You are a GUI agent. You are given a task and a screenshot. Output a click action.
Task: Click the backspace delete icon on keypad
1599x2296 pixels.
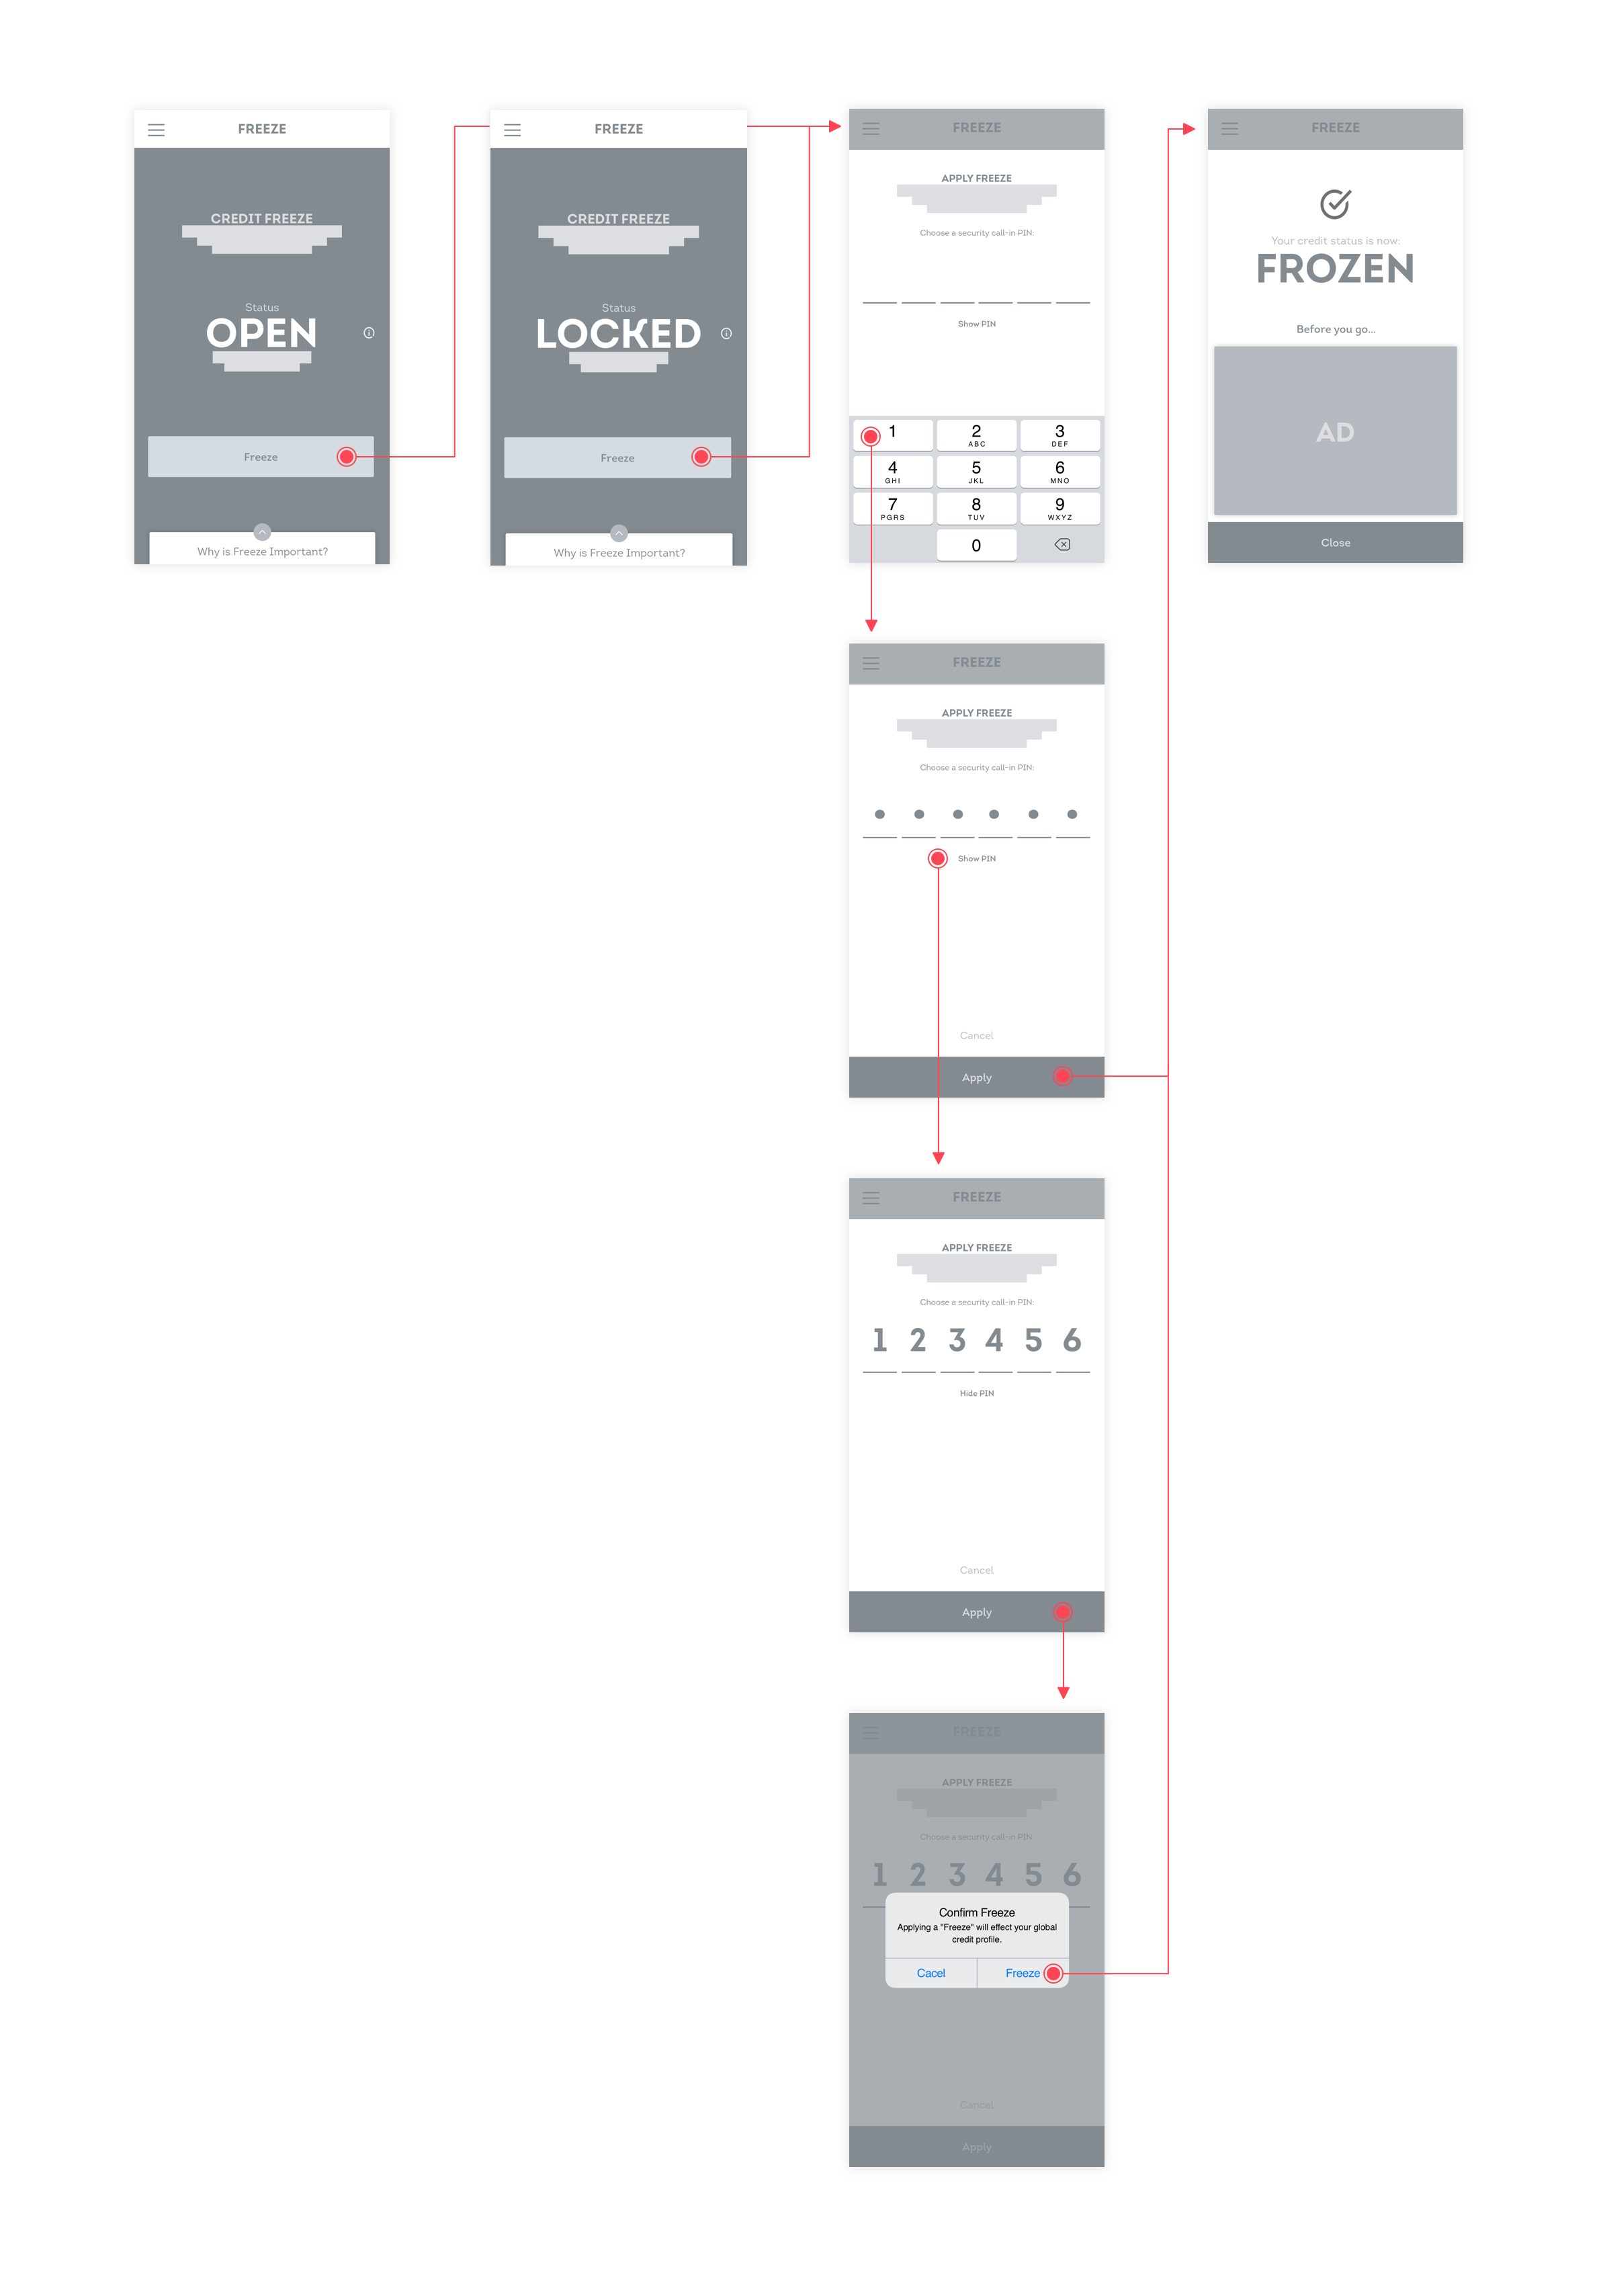[x=1062, y=549]
